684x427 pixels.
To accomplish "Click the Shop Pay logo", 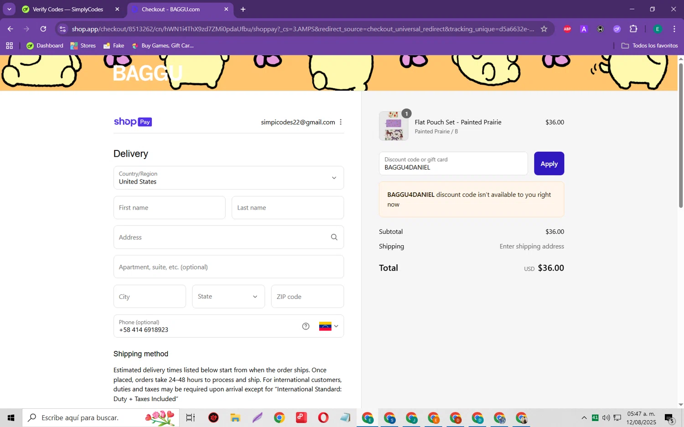I will pyautogui.click(x=133, y=122).
